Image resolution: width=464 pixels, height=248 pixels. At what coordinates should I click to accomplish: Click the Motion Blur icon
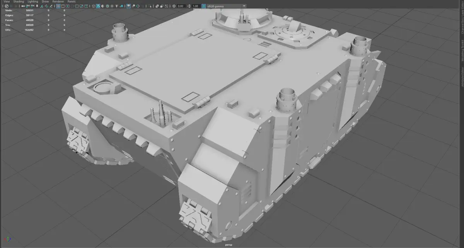[133, 6]
